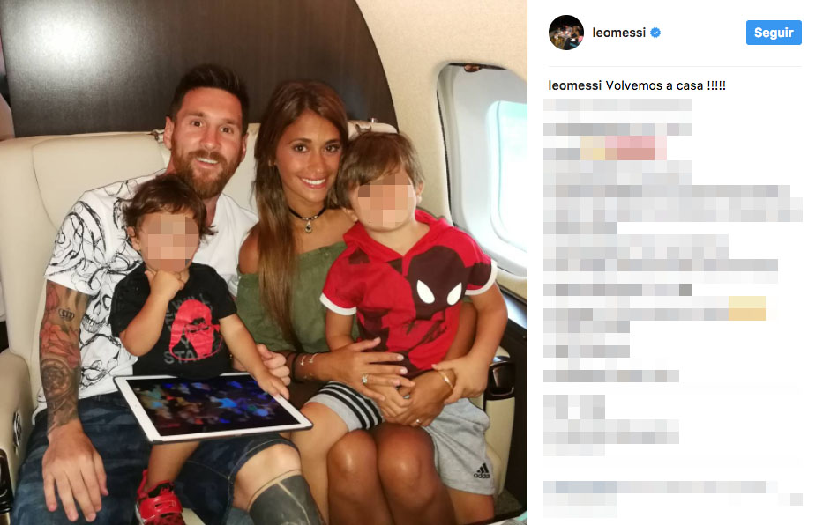Click leomessi username in the caption

click(x=575, y=85)
